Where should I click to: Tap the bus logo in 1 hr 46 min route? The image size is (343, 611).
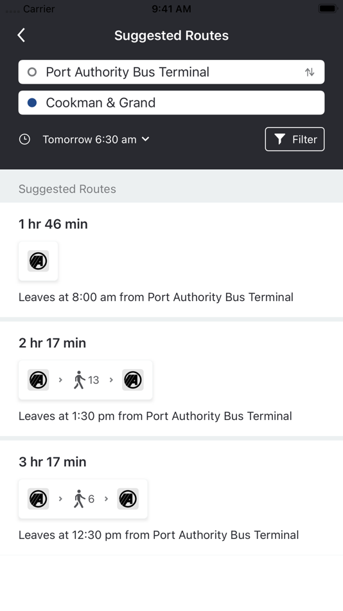coord(38,261)
